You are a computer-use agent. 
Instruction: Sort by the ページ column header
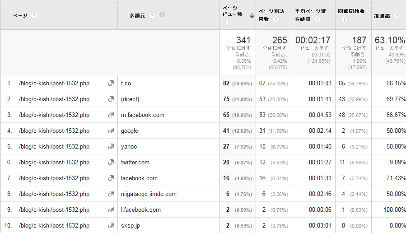[20, 15]
